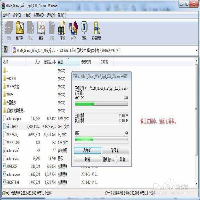Open the View (查看) book icon

click(41, 28)
